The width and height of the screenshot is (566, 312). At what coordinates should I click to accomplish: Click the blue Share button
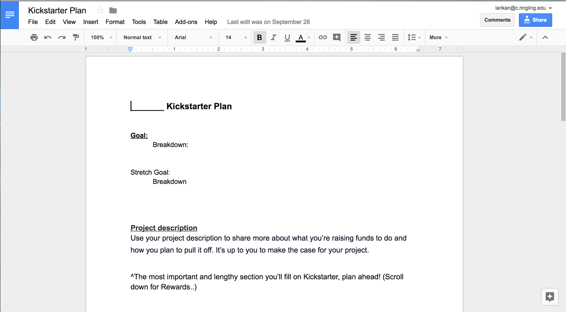tap(535, 20)
